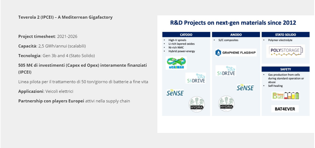The width and height of the screenshot is (315, 148).
Task: Click the 'Tecnologia: Gen 3b and 4' line
Action: pos(56,56)
